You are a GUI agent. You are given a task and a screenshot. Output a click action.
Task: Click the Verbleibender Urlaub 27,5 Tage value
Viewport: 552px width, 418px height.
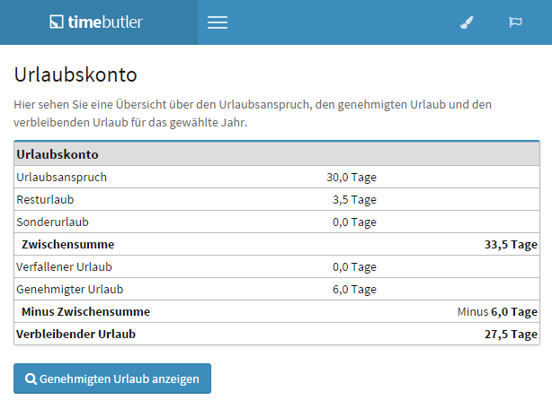click(x=511, y=334)
